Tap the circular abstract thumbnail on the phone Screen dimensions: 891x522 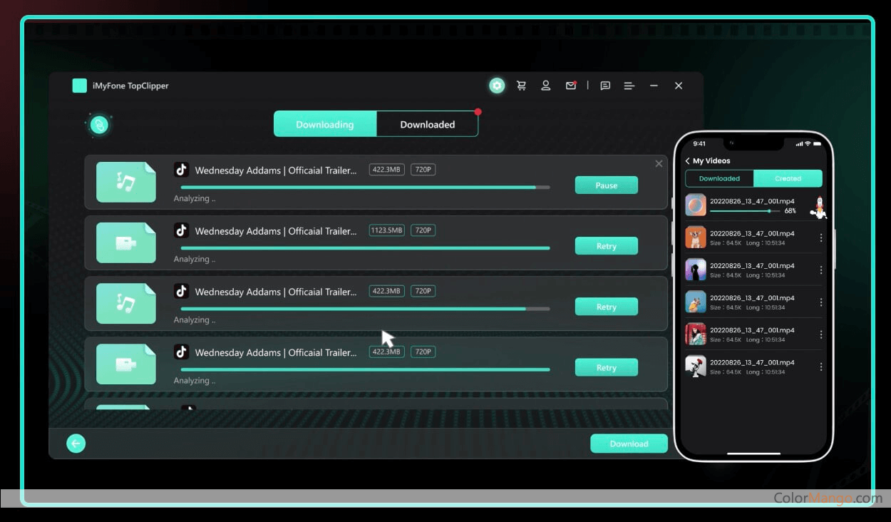coord(696,205)
